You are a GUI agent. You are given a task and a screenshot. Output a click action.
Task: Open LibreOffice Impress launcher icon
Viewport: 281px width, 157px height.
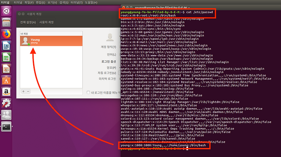coord(6,69)
